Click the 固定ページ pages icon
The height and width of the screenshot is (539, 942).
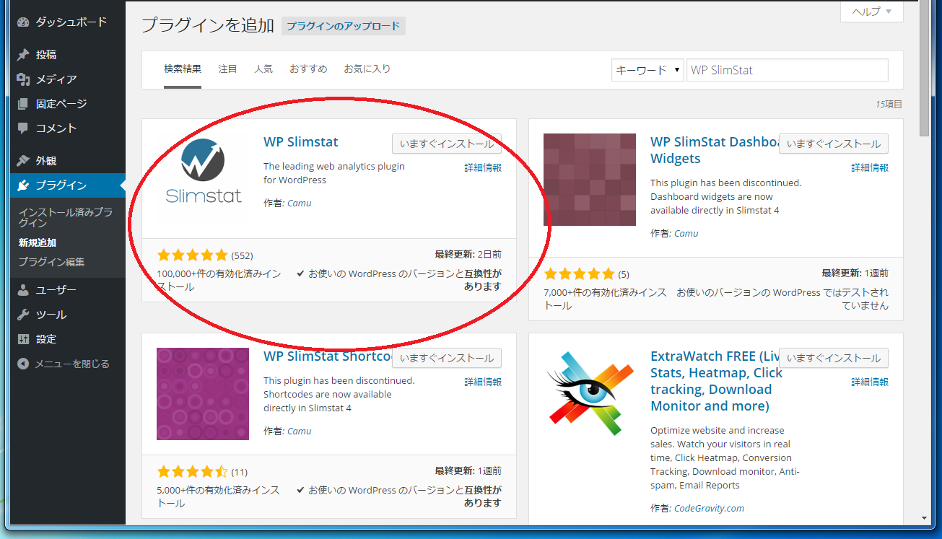23,104
